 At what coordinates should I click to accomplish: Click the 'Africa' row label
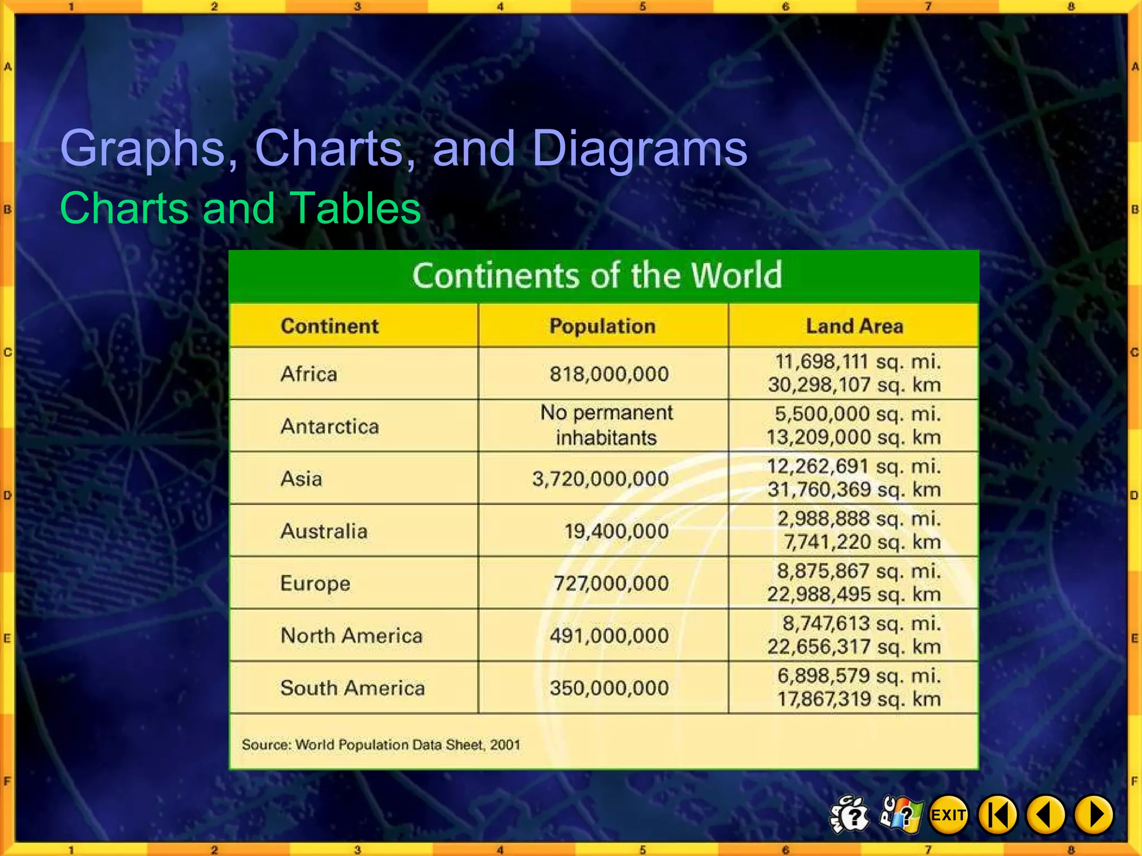(309, 374)
